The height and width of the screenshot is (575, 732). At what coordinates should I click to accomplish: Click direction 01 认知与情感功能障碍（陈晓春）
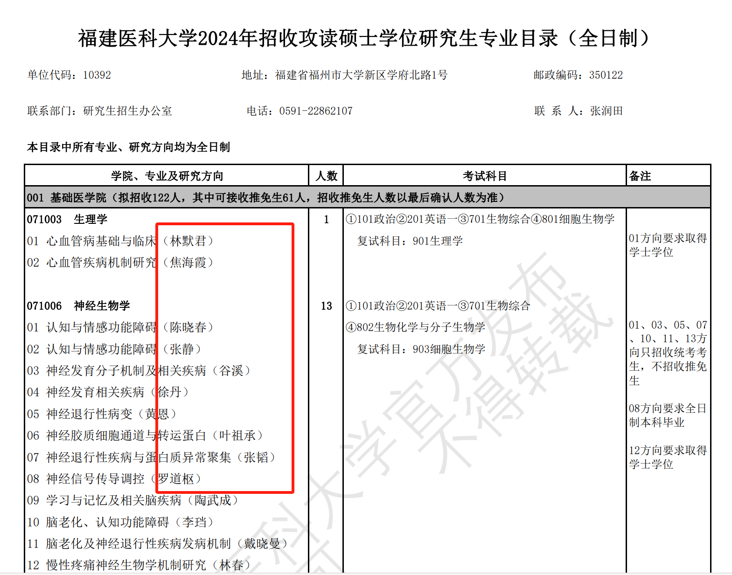(120, 327)
